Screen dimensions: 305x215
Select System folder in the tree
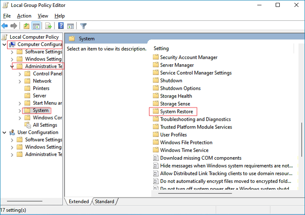pos(40,111)
